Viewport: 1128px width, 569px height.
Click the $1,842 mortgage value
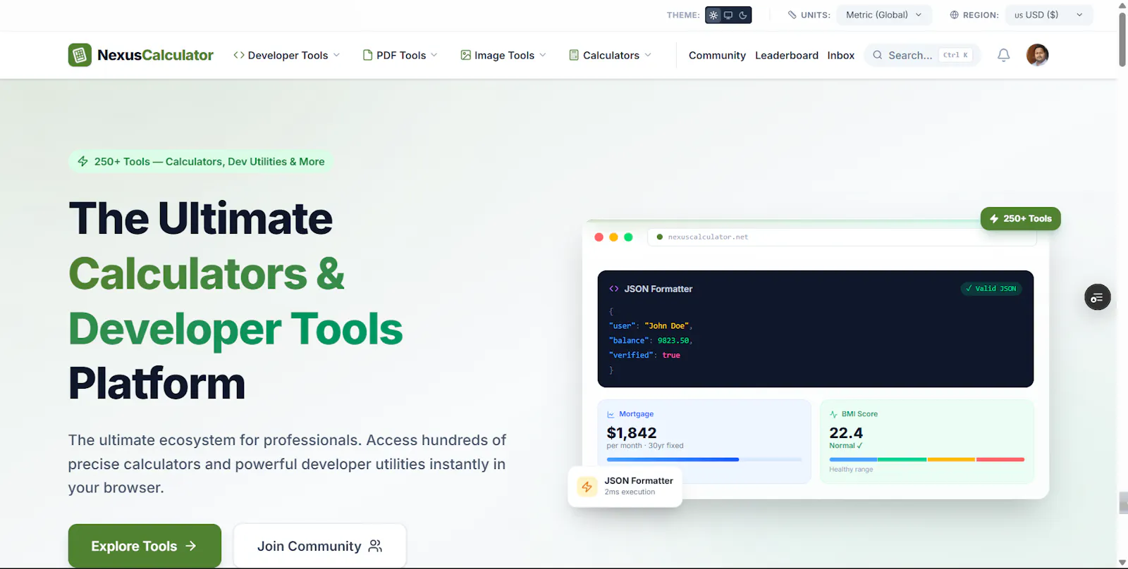[x=632, y=433]
